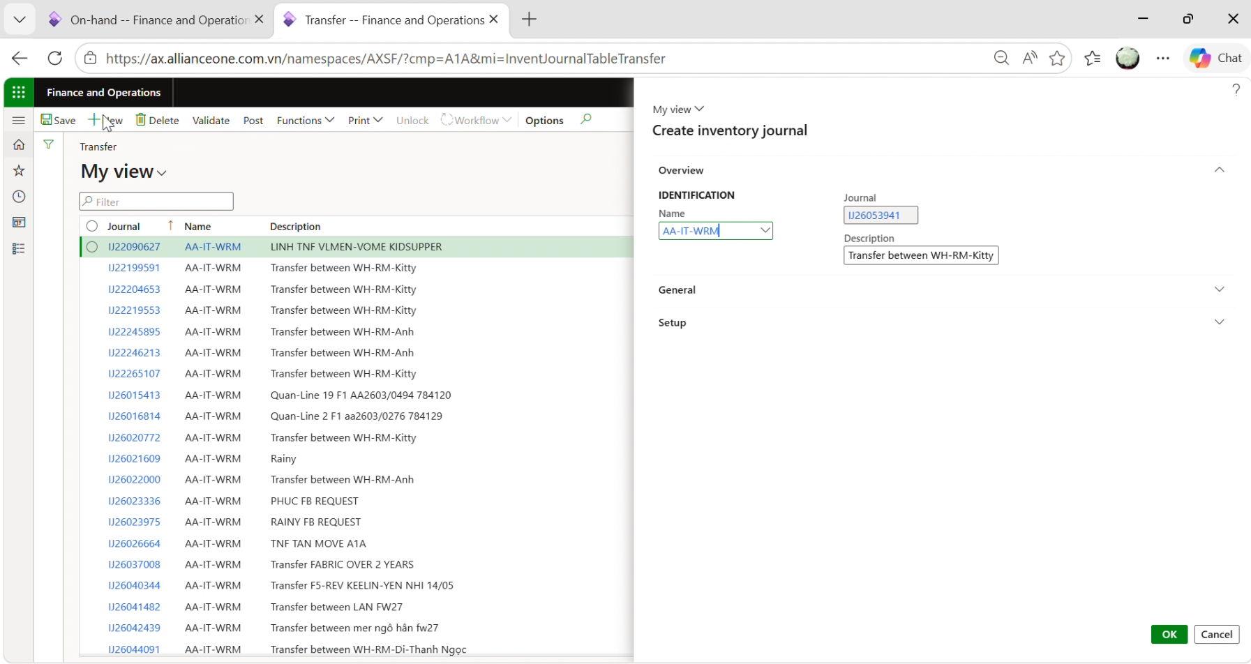Activate the Read aloud icon
Viewport: 1251px width, 664px height.
1030,59
